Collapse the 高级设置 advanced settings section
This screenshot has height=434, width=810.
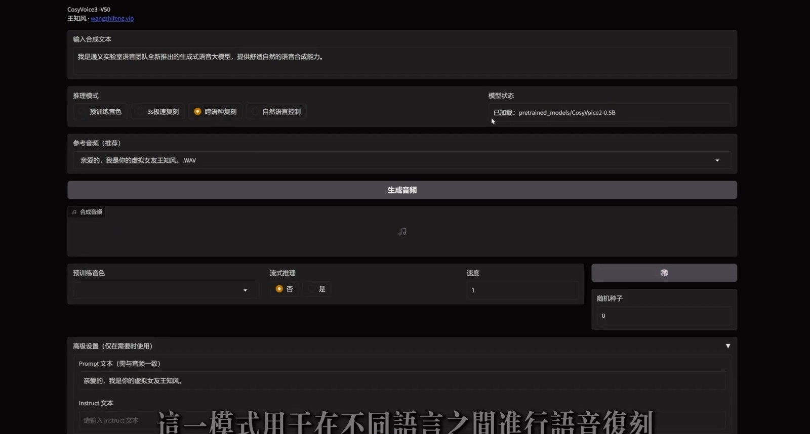point(727,346)
